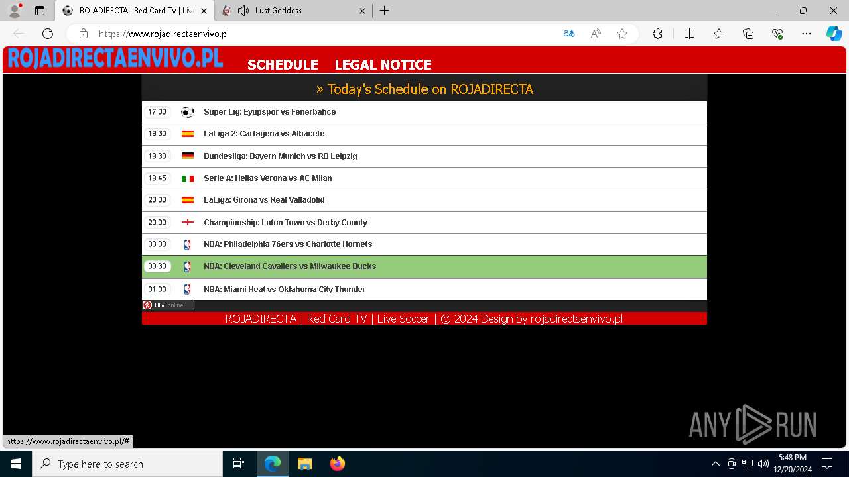Image resolution: width=849 pixels, height=477 pixels.
Task: Click the Spanish flag in the Cartagena row
Action: coord(188,134)
